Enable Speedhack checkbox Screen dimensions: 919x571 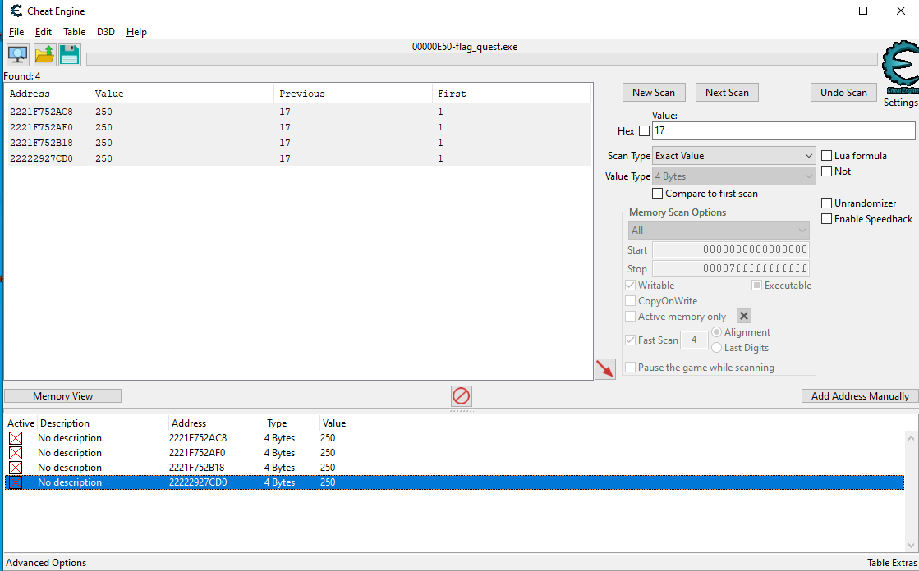point(827,219)
